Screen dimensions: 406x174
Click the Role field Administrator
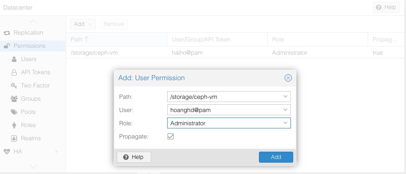click(229, 123)
